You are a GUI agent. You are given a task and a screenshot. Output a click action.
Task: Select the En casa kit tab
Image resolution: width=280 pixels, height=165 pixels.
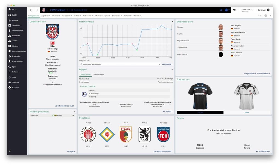click(x=200, y=112)
